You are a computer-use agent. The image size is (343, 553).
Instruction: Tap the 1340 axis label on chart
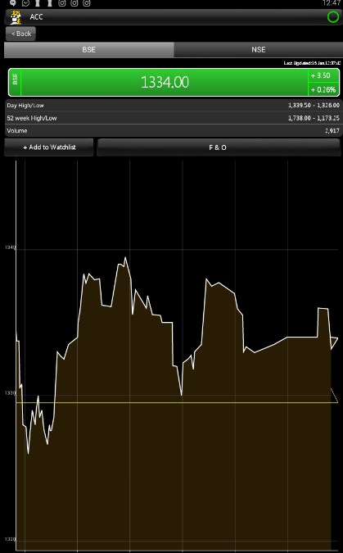[10, 247]
